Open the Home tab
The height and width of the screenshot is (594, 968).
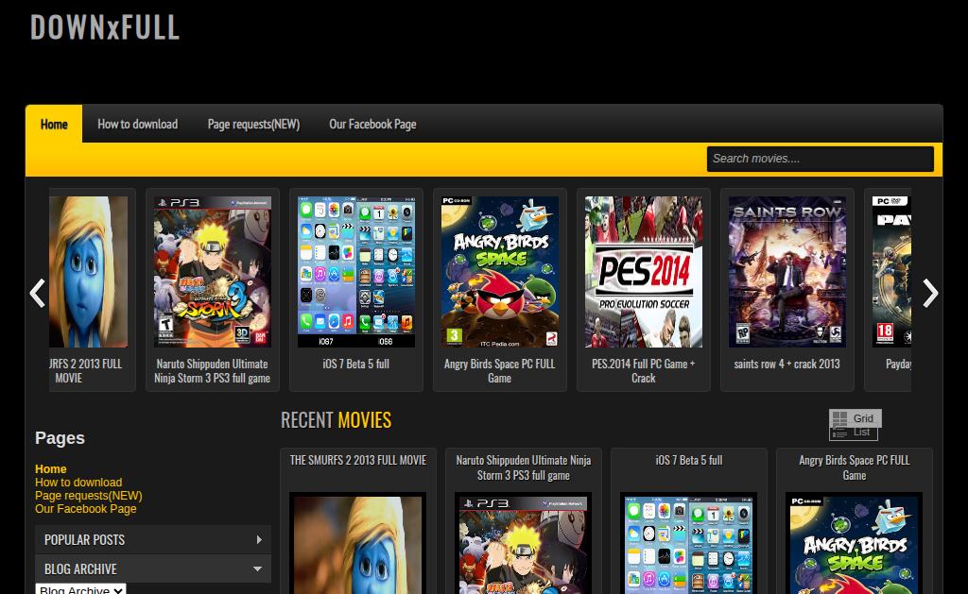(x=54, y=124)
